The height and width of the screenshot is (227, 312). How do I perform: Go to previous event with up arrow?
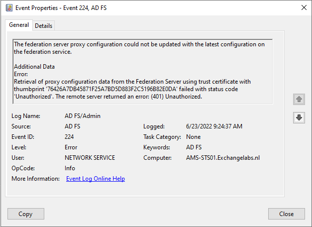tap(299, 100)
